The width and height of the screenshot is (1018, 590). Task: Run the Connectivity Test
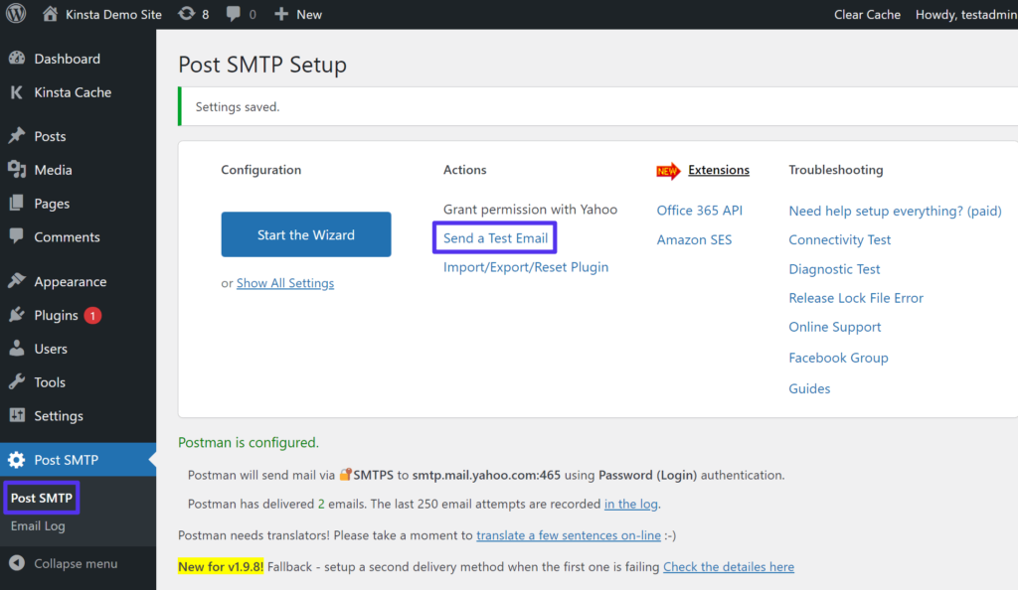click(x=839, y=239)
